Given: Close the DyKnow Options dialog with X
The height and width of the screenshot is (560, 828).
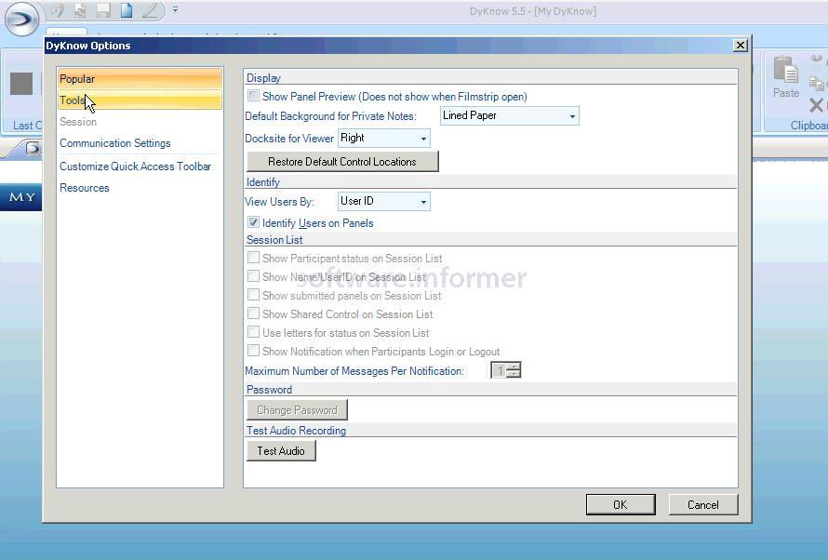Looking at the screenshot, I should [741, 46].
